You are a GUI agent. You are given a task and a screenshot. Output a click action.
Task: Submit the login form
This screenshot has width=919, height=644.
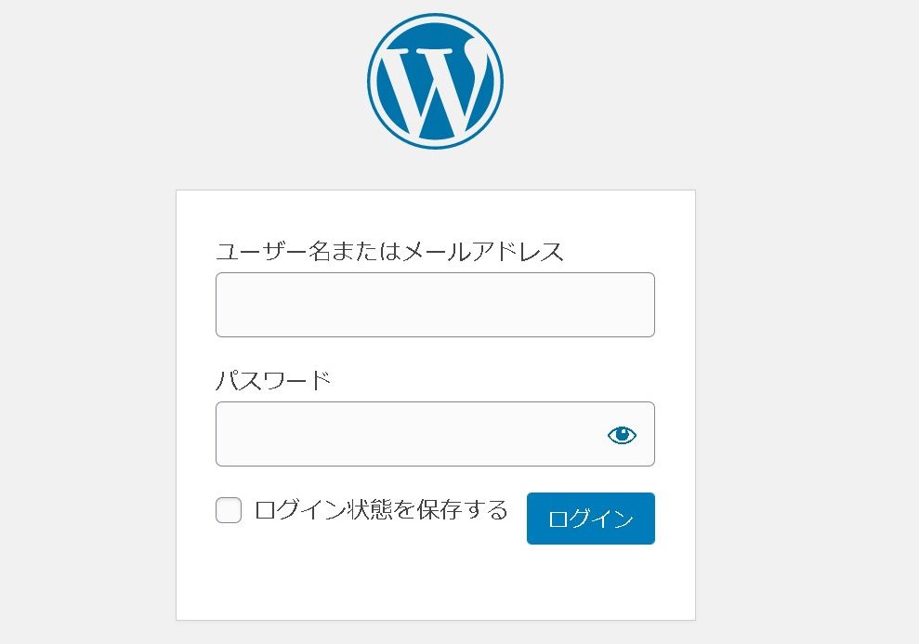pos(590,518)
